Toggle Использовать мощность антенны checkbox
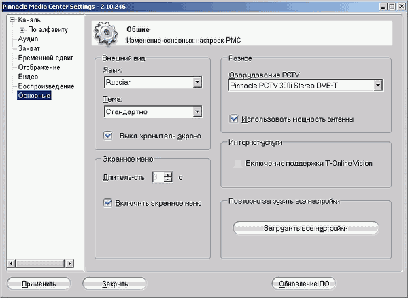This screenshot has width=408, height=298. [x=234, y=119]
